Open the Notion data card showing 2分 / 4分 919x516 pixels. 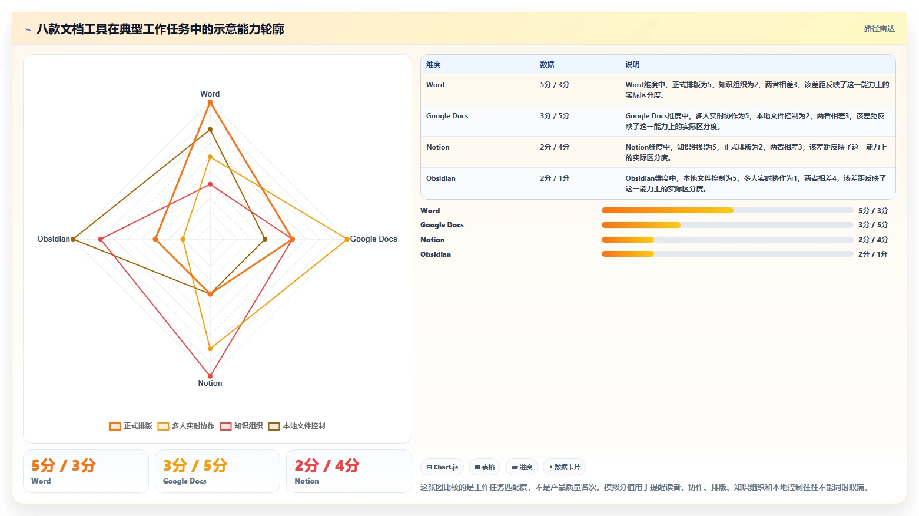pyautogui.click(x=349, y=471)
